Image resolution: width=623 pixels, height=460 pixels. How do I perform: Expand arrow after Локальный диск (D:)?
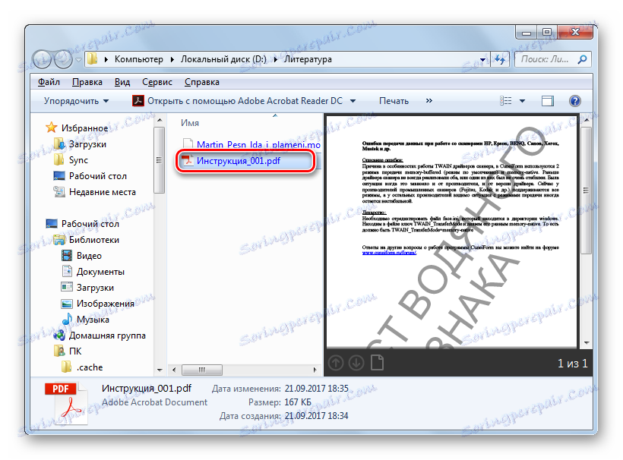pos(275,59)
